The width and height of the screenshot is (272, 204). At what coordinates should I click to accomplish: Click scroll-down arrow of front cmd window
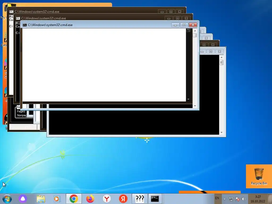pyautogui.click(x=195, y=106)
